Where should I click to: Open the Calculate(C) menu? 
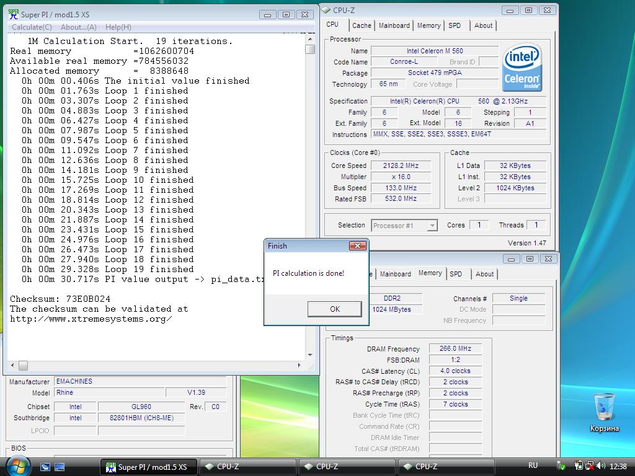[x=32, y=27]
